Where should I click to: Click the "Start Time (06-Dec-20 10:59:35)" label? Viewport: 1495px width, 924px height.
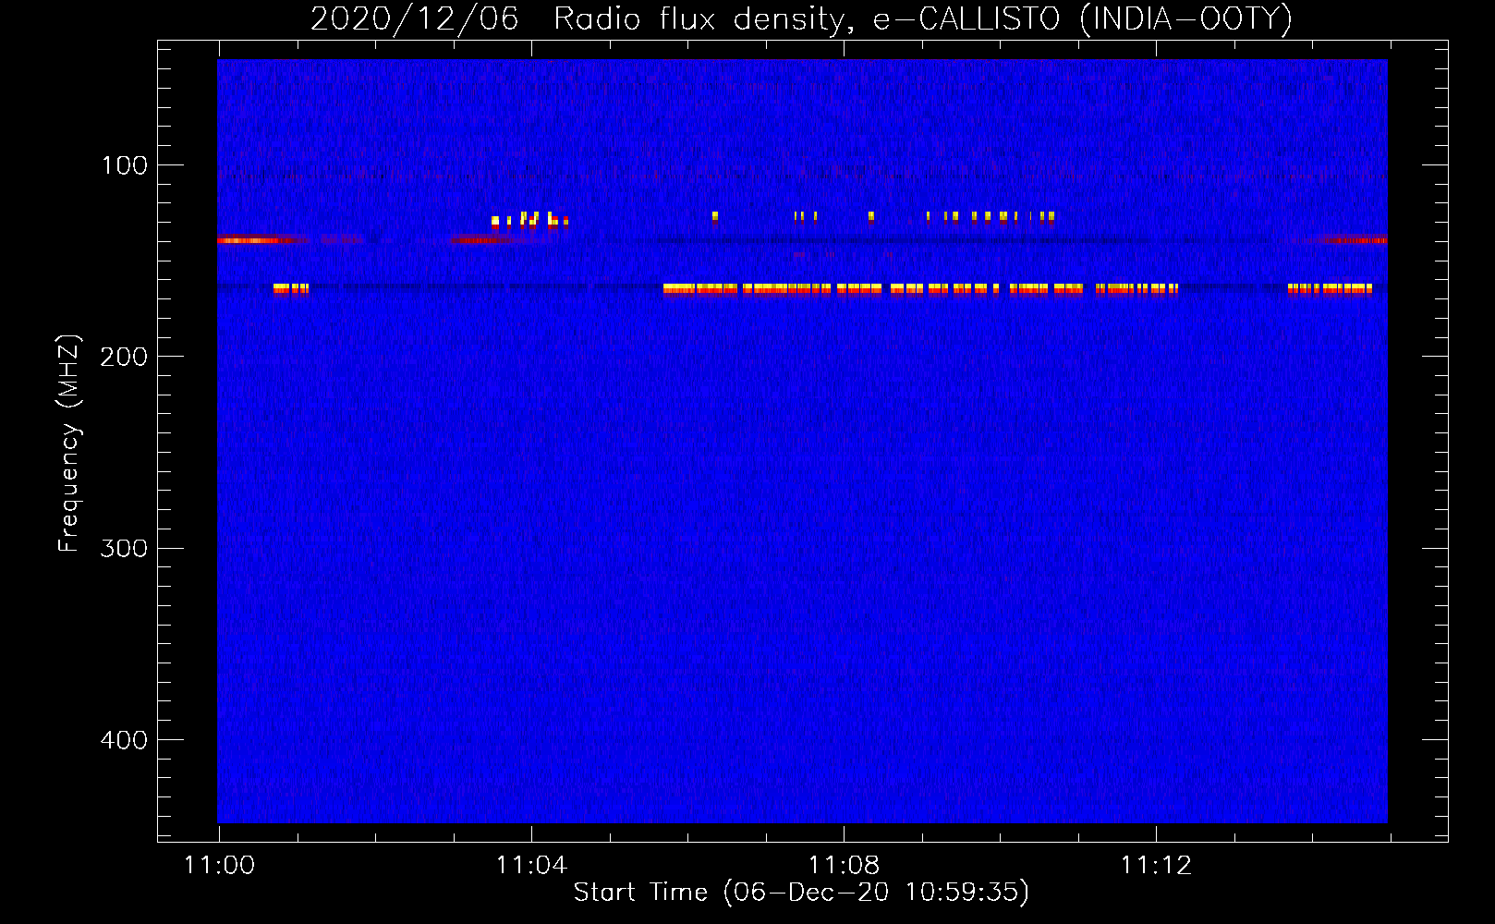pyautogui.click(x=801, y=892)
